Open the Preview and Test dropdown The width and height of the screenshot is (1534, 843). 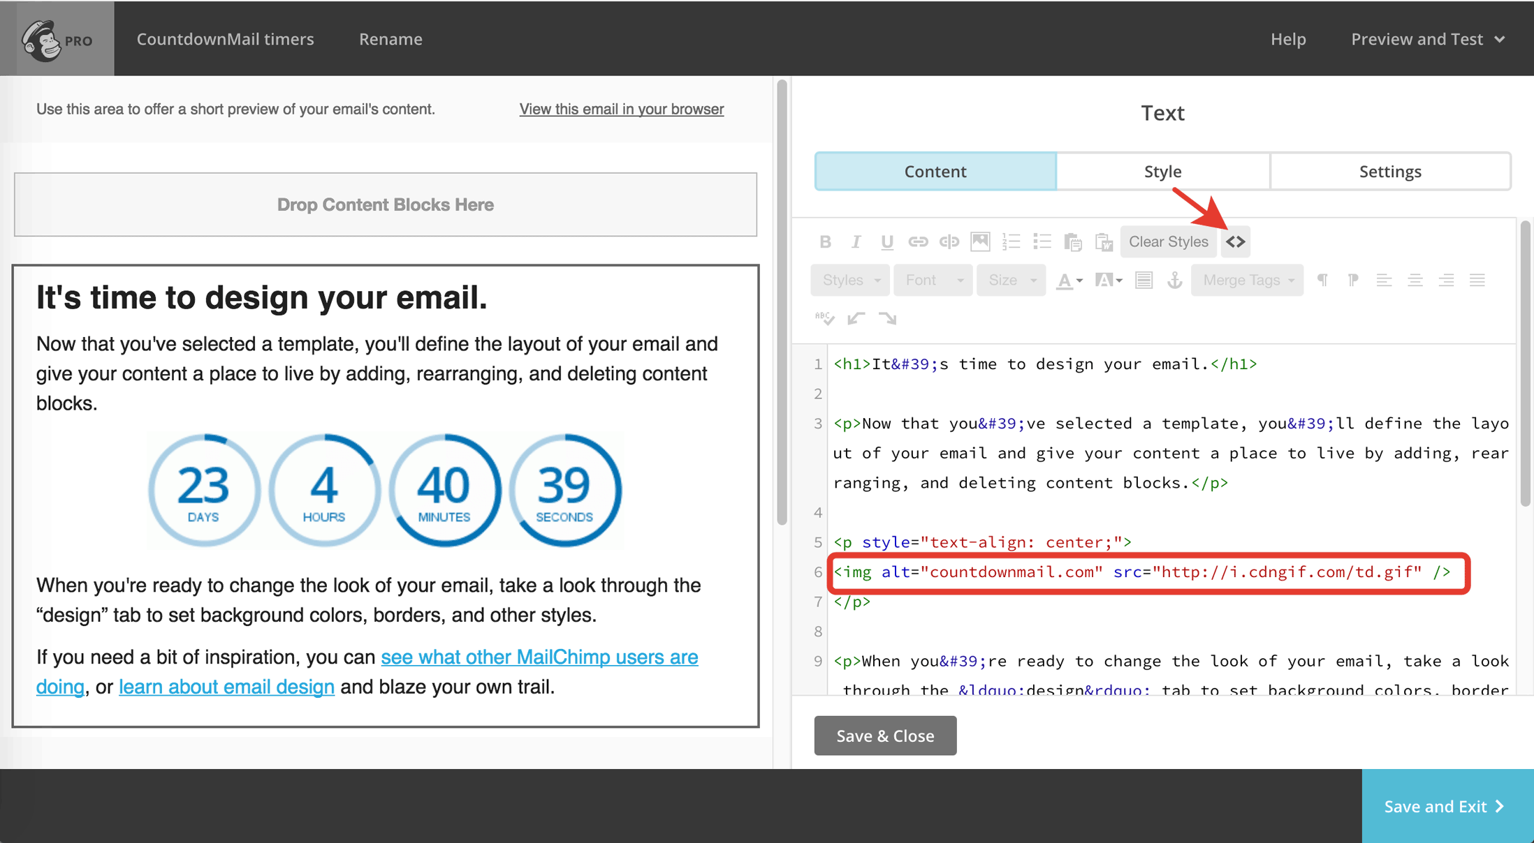coord(1427,38)
